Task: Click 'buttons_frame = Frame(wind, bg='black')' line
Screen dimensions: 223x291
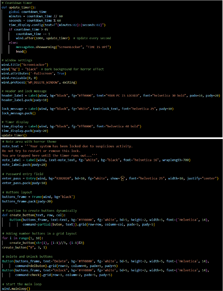Action: pos(39,197)
